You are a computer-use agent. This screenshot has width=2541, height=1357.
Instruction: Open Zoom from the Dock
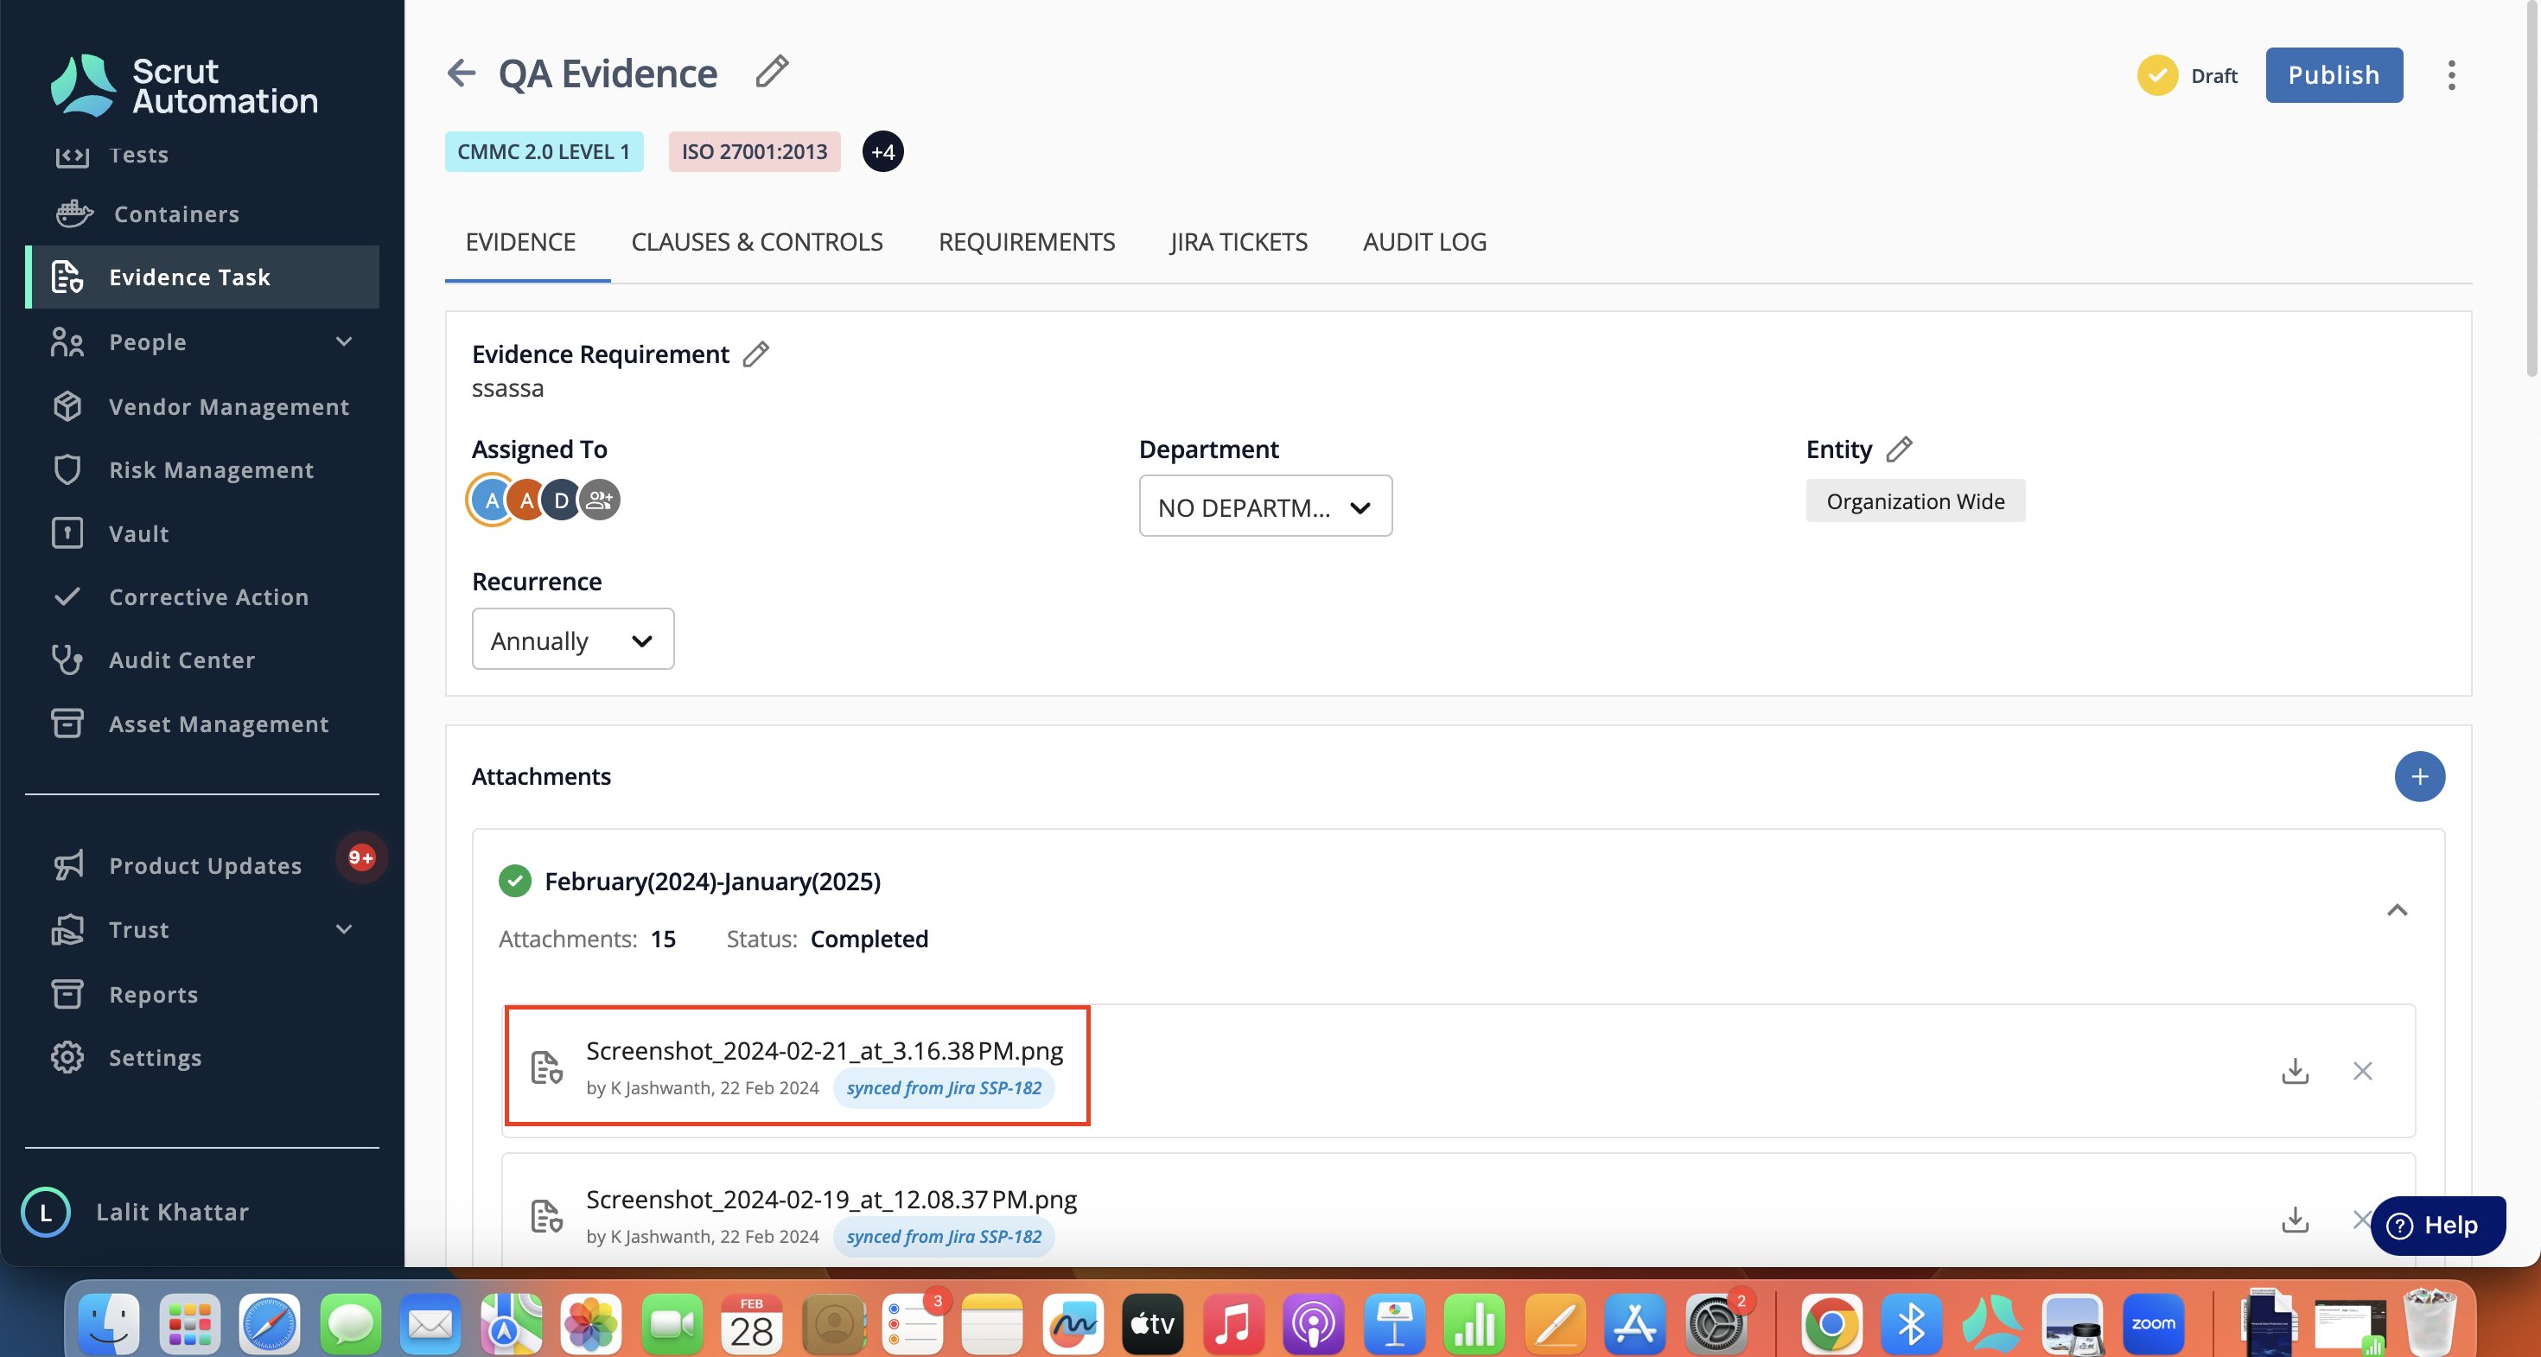tap(2152, 1322)
